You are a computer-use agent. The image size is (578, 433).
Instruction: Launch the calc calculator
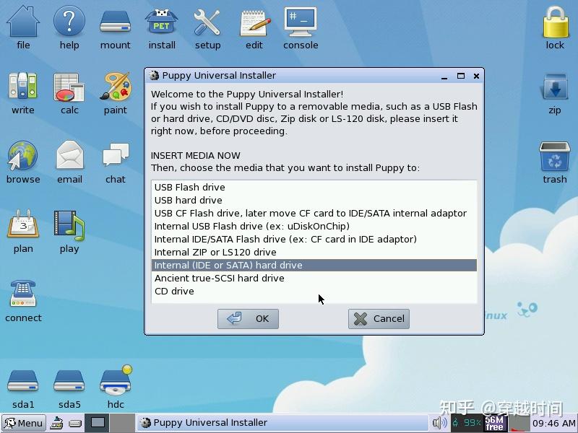tap(69, 88)
